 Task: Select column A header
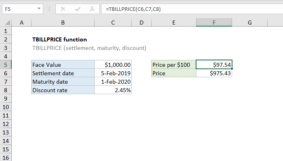[x=21, y=23]
